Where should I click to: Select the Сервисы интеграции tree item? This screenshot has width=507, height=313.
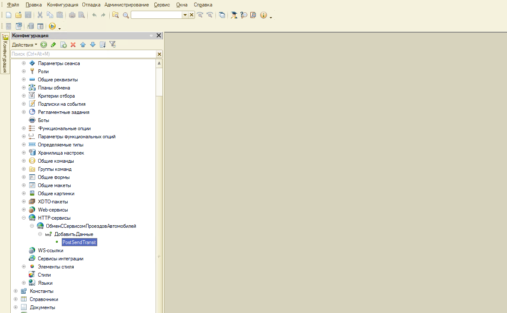(x=60, y=259)
